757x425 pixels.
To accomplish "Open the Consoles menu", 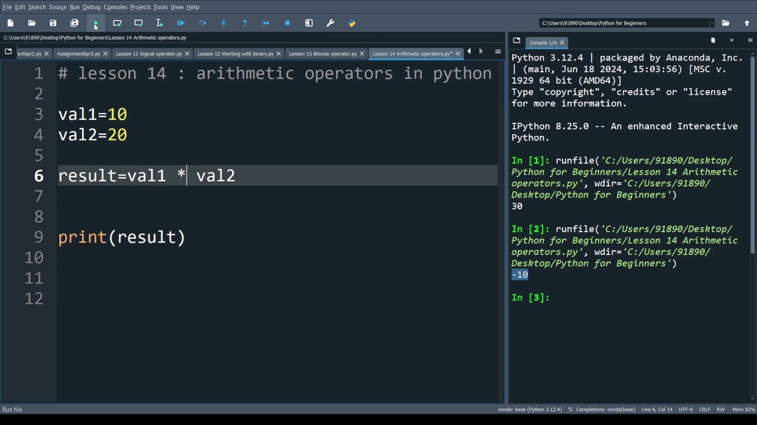I will coord(115,7).
